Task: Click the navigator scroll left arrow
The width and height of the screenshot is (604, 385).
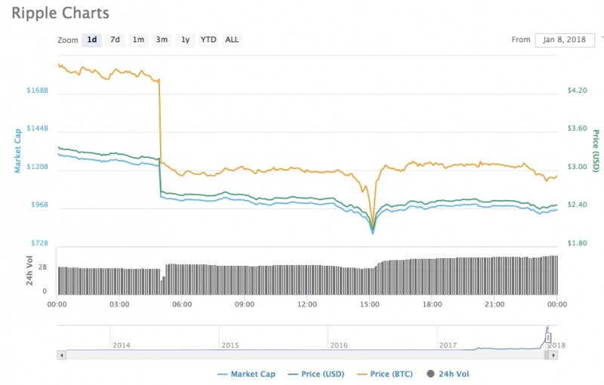Action: (x=62, y=354)
